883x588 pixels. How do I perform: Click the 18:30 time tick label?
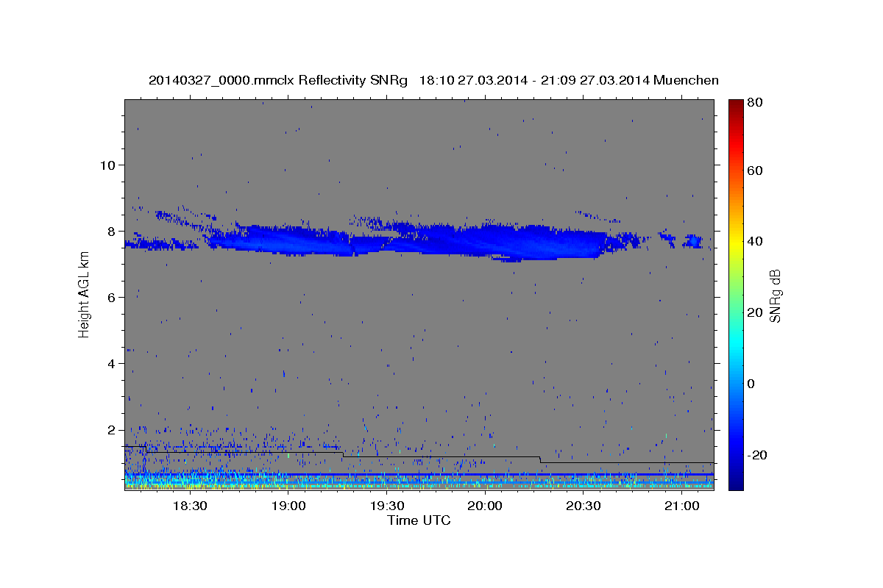(x=191, y=506)
